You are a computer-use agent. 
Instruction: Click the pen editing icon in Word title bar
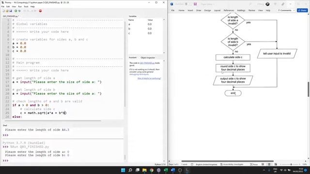click(x=283, y=4)
